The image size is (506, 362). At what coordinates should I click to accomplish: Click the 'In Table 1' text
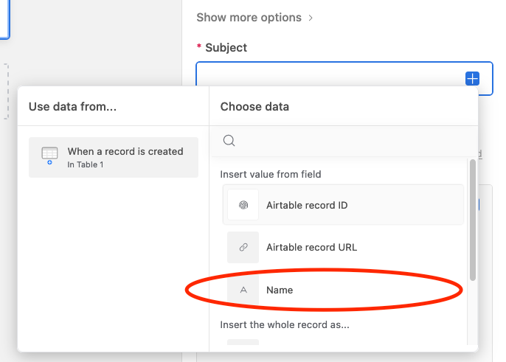click(x=86, y=164)
